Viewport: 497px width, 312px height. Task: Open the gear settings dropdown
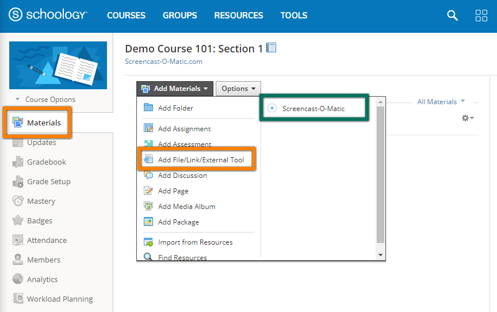coord(468,118)
